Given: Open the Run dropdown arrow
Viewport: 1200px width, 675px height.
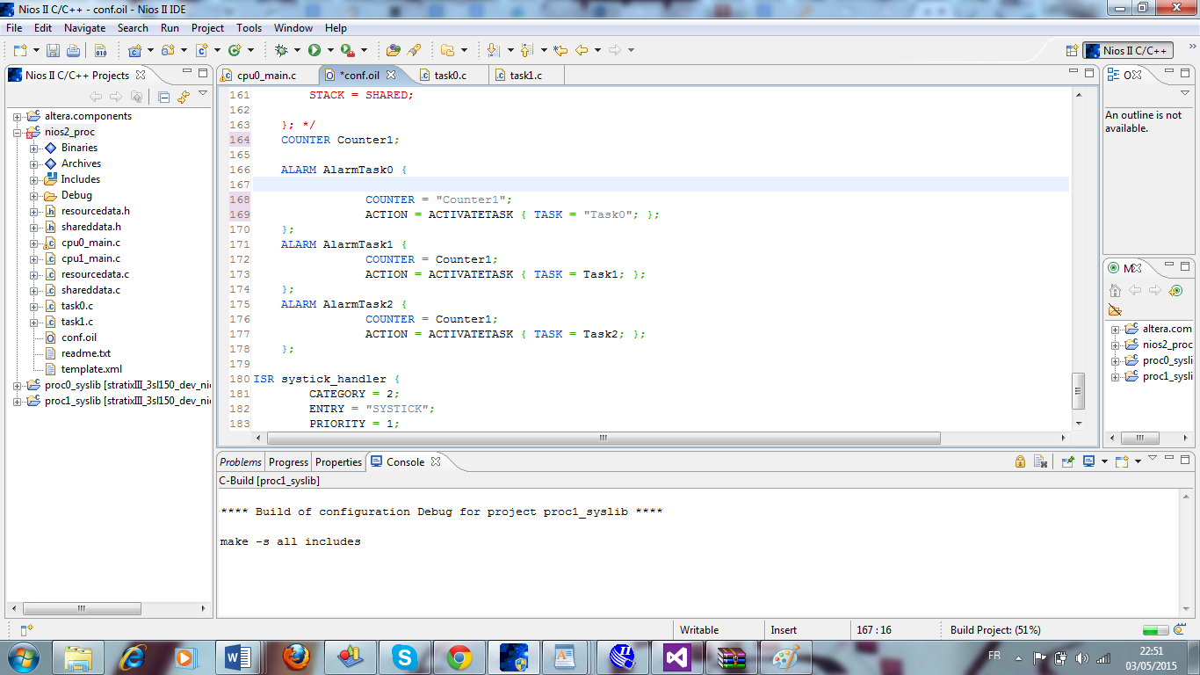Looking at the screenshot, I should [x=329, y=50].
